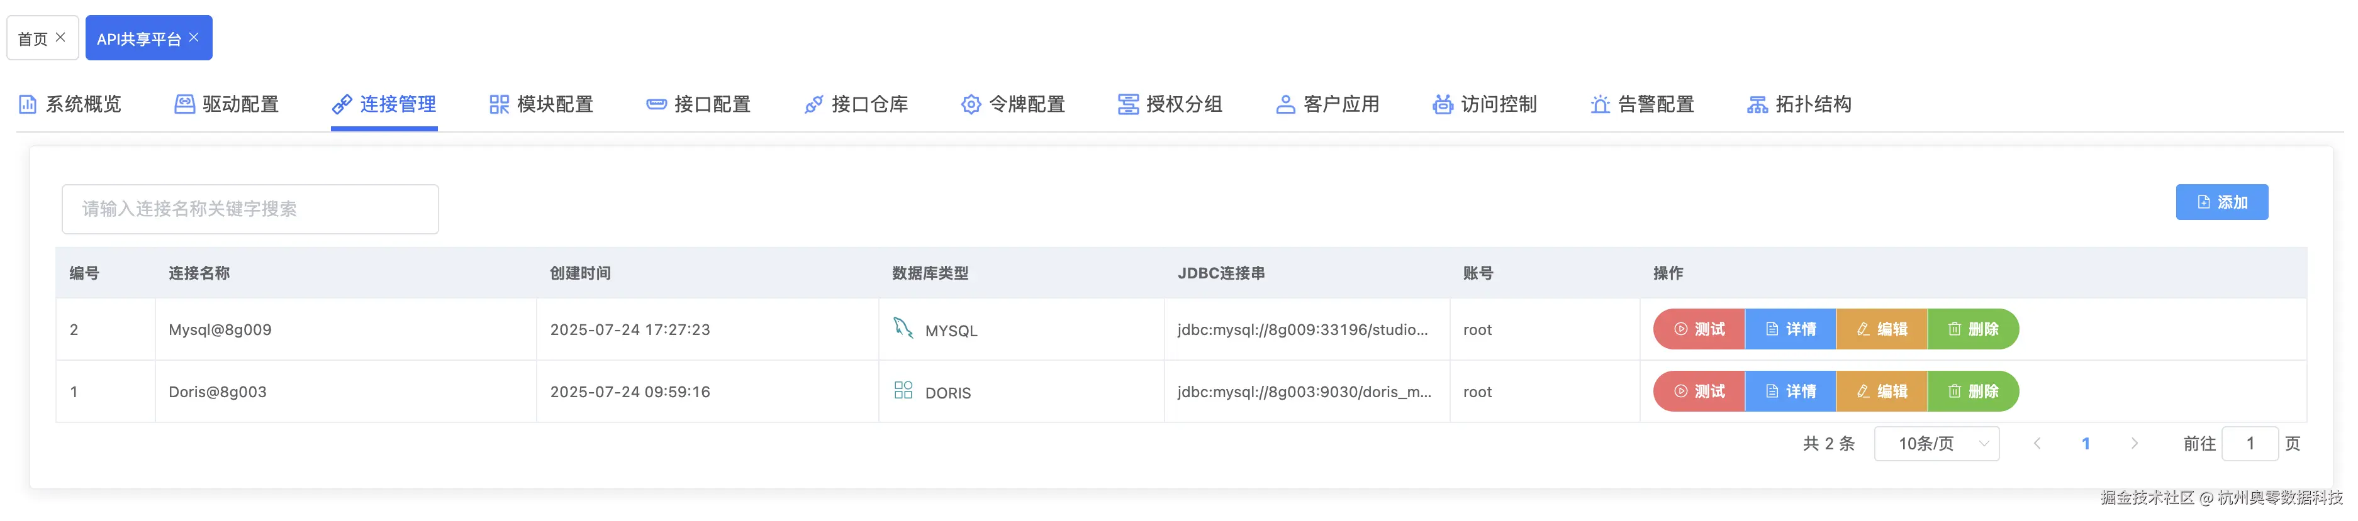Open the 接口配置 tab
This screenshot has width=2358, height=521.
pyautogui.click(x=698, y=104)
